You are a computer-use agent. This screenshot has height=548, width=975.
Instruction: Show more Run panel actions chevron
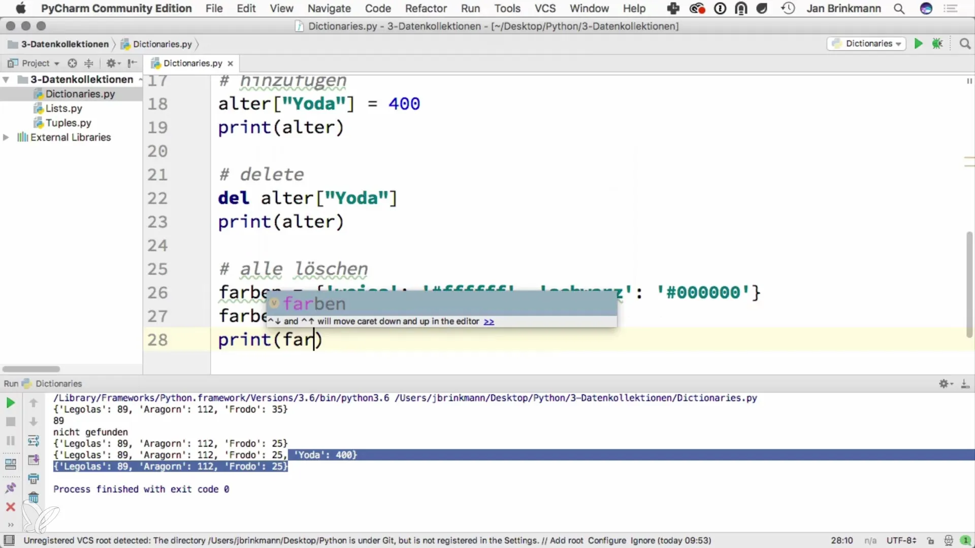10,525
